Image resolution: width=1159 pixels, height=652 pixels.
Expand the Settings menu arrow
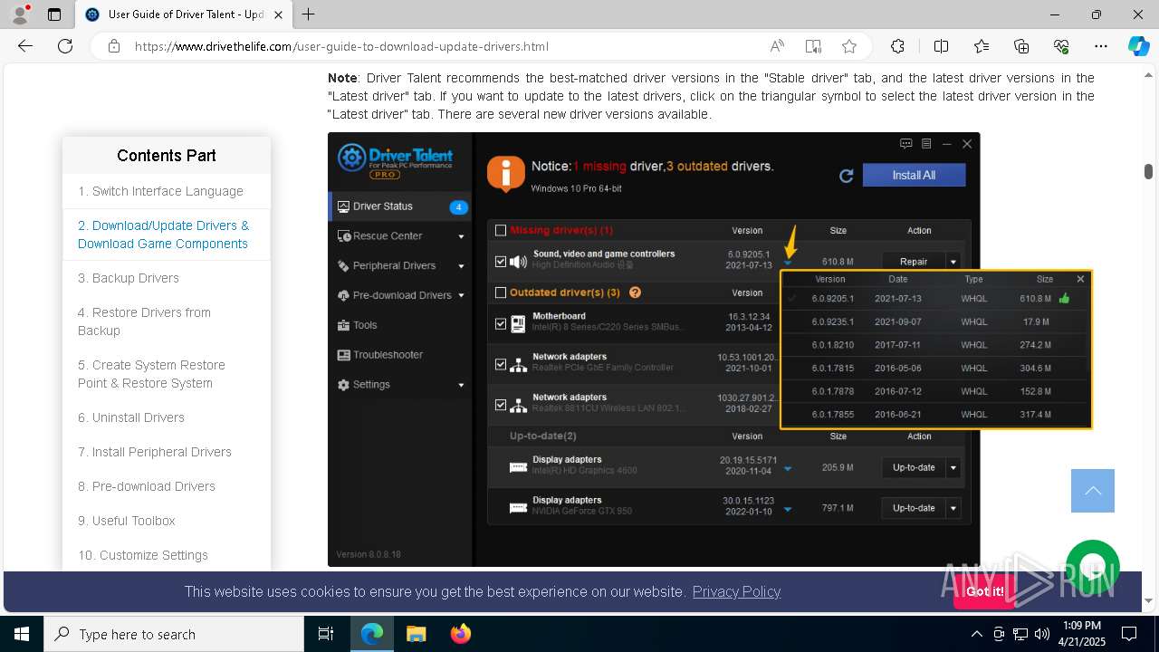click(461, 385)
